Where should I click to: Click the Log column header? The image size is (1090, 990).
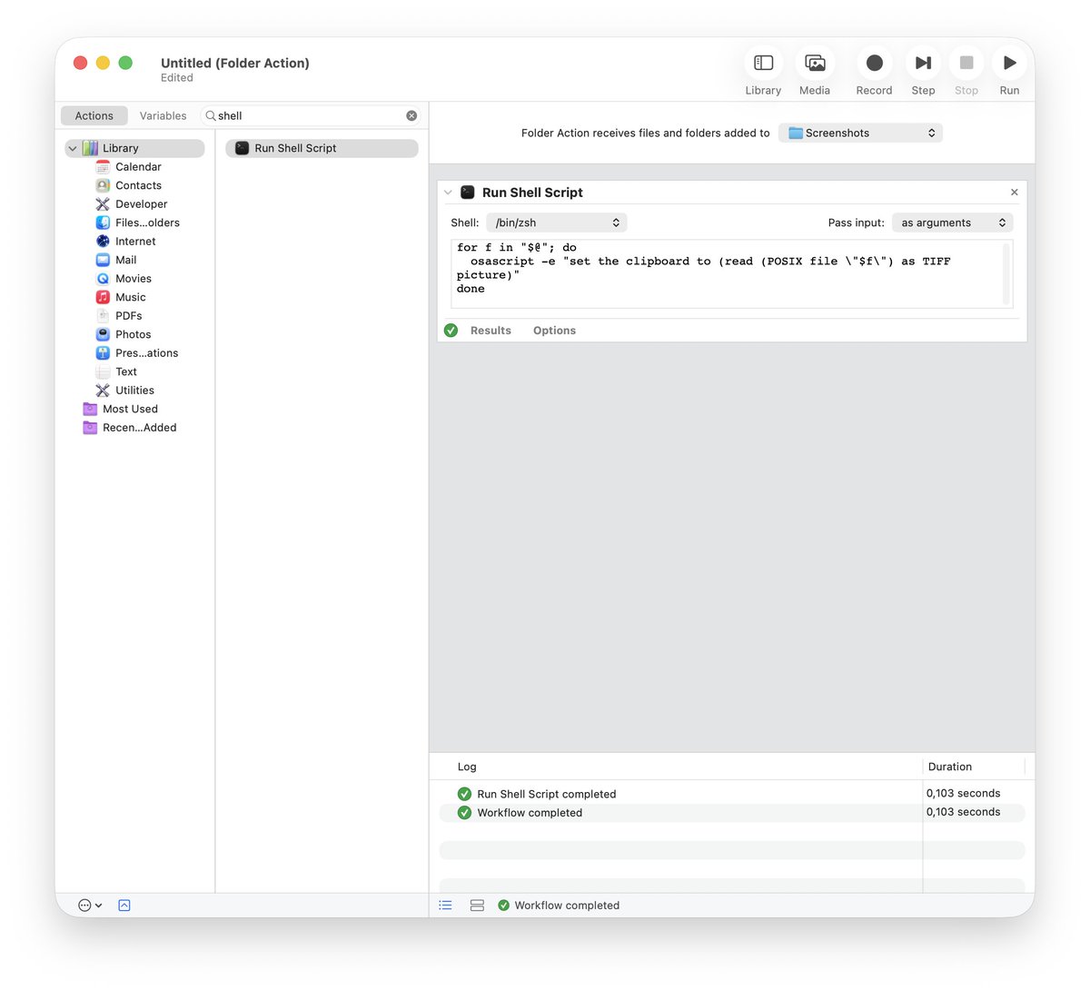click(467, 767)
